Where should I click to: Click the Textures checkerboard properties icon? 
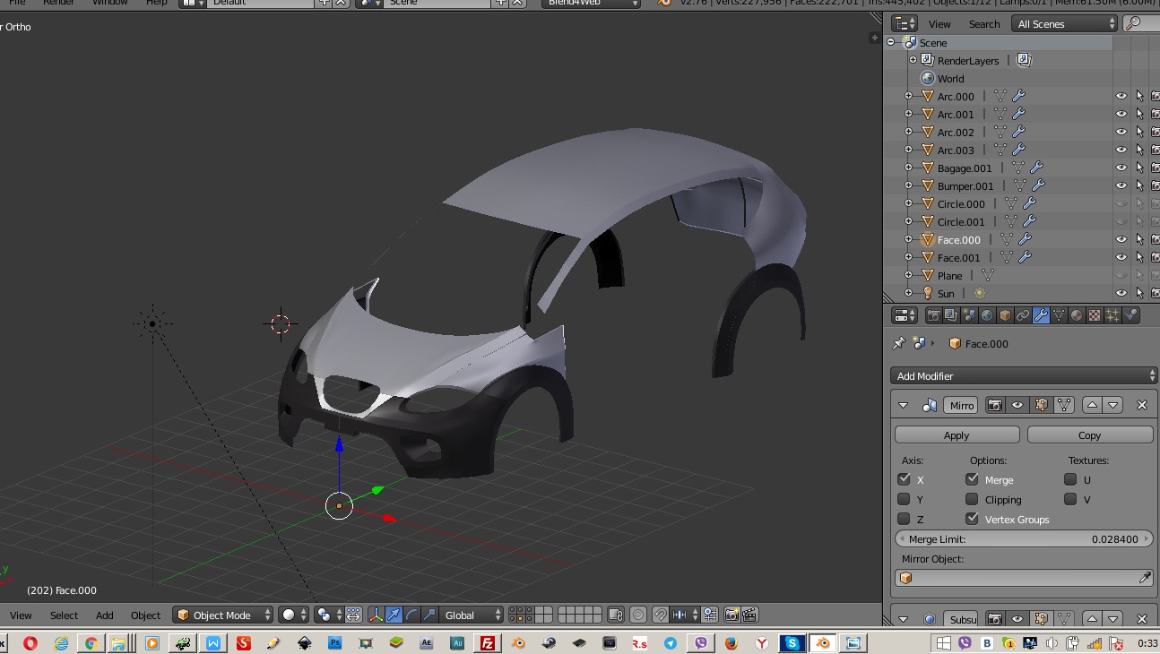tap(1095, 315)
